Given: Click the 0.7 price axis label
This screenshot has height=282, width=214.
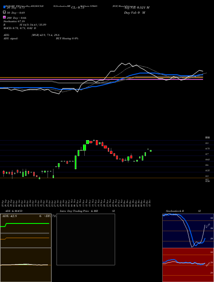Looking at the screenshot, I should tap(207, 154).
